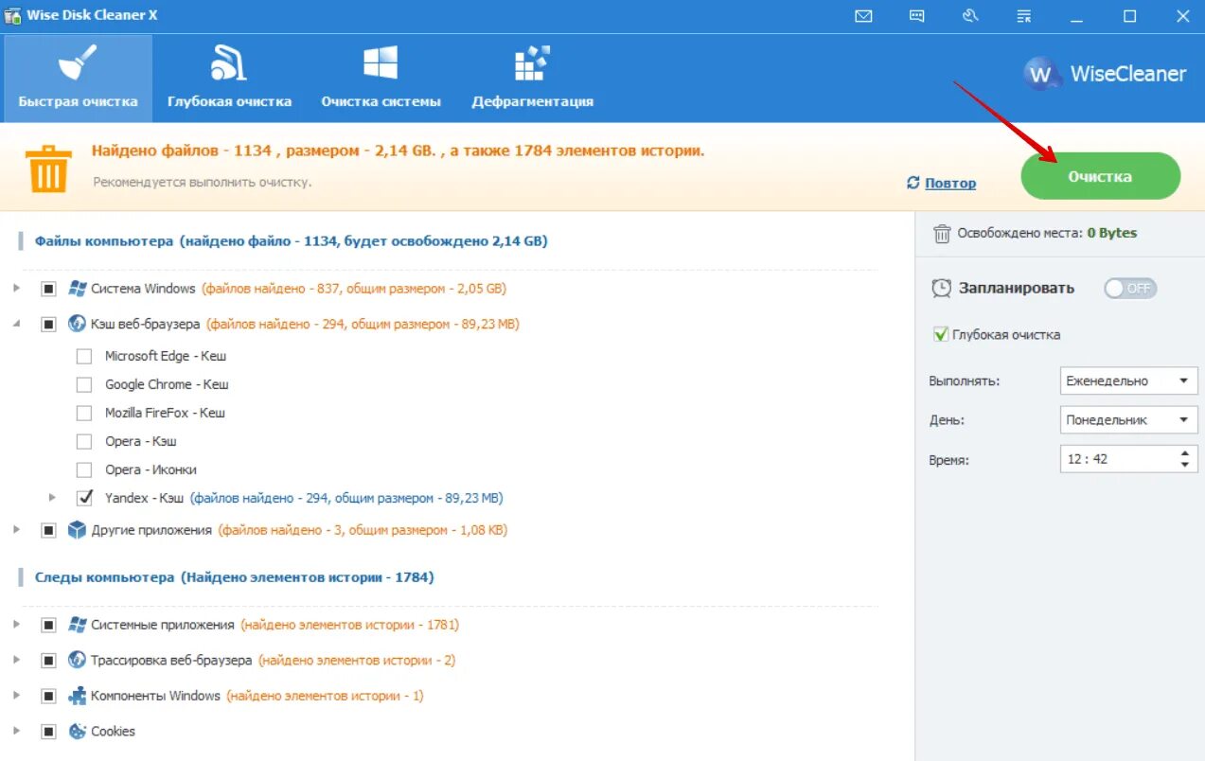Screen dimensions: 1205x761
Task: Switch to Дефрагментация tab
Action: tap(532, 79)
